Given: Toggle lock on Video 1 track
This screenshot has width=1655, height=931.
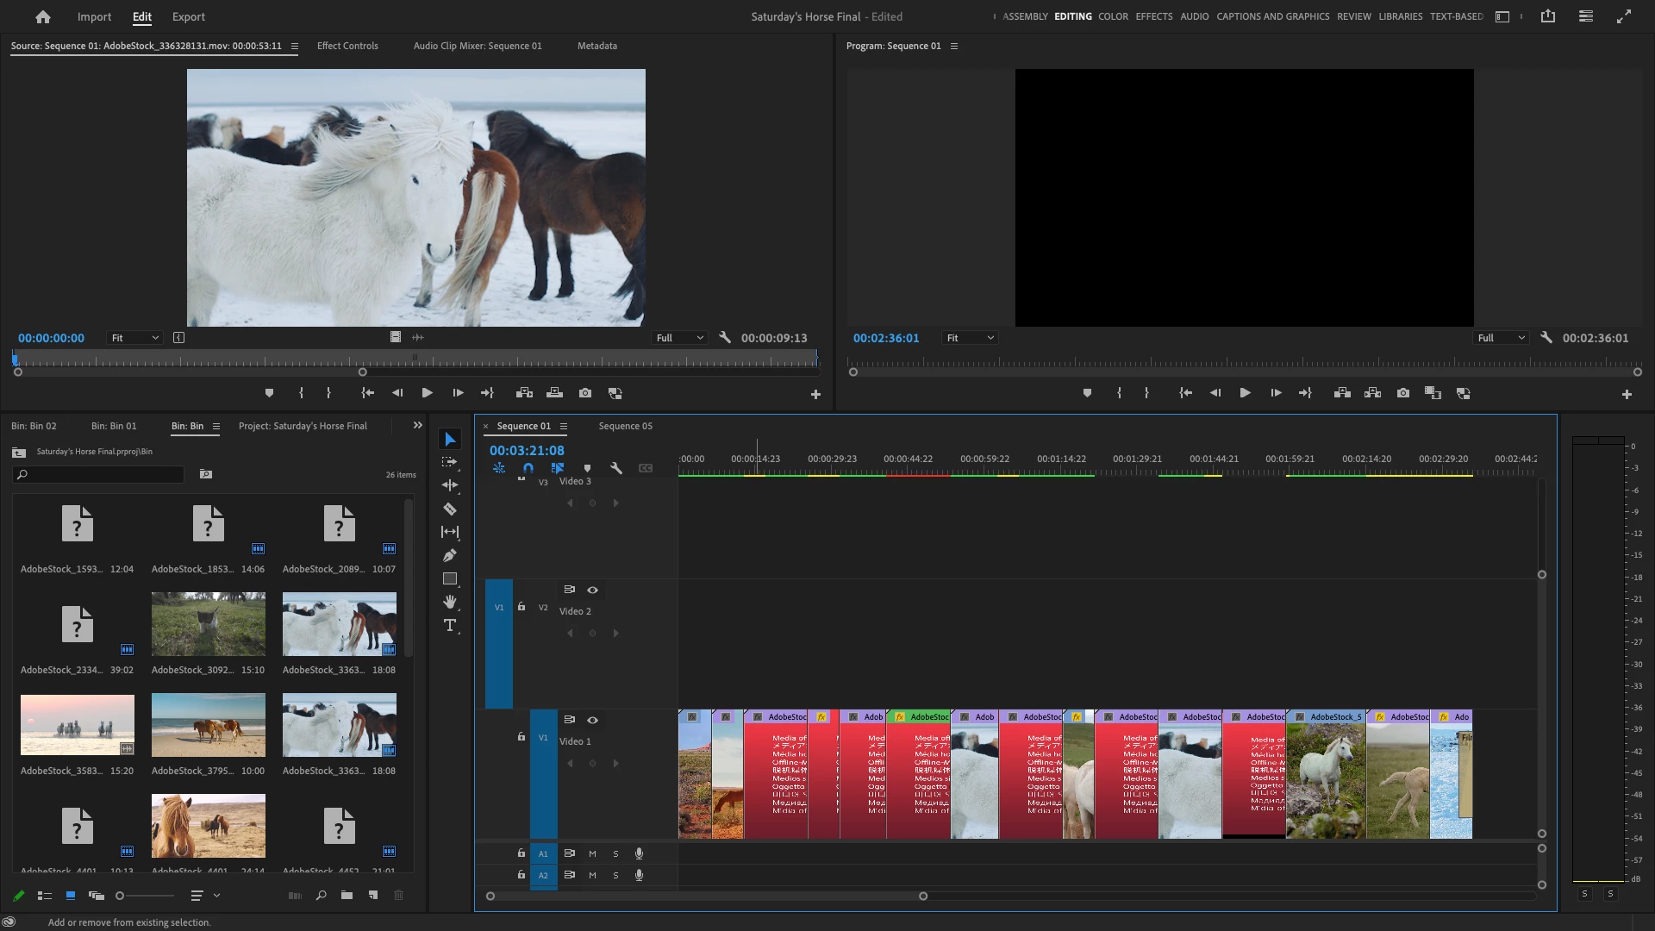Looking at the screenshot, I should 521,737.
